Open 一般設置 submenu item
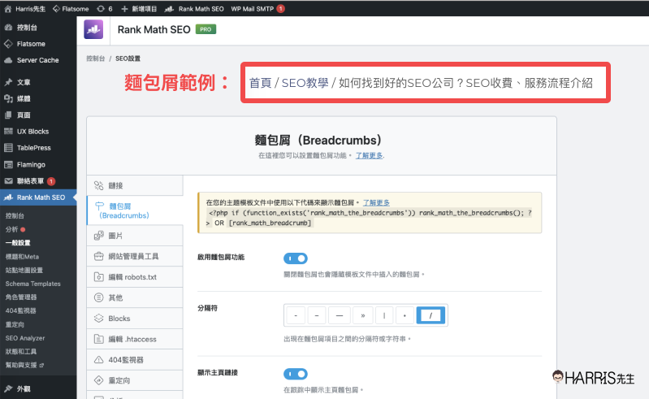This screenshot has width=649, height=399. pyautogui.click(x=18, y=243)
